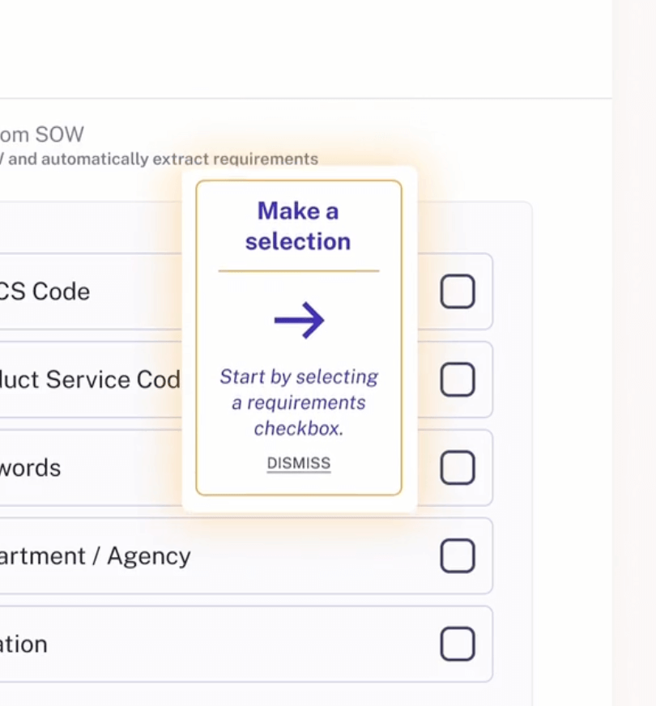The image size is (656, 706).
Task: Select the Keywords requirement row text
Action: coord(31,468)
